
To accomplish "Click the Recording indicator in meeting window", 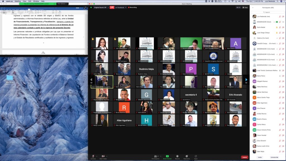I will [132, 8].
